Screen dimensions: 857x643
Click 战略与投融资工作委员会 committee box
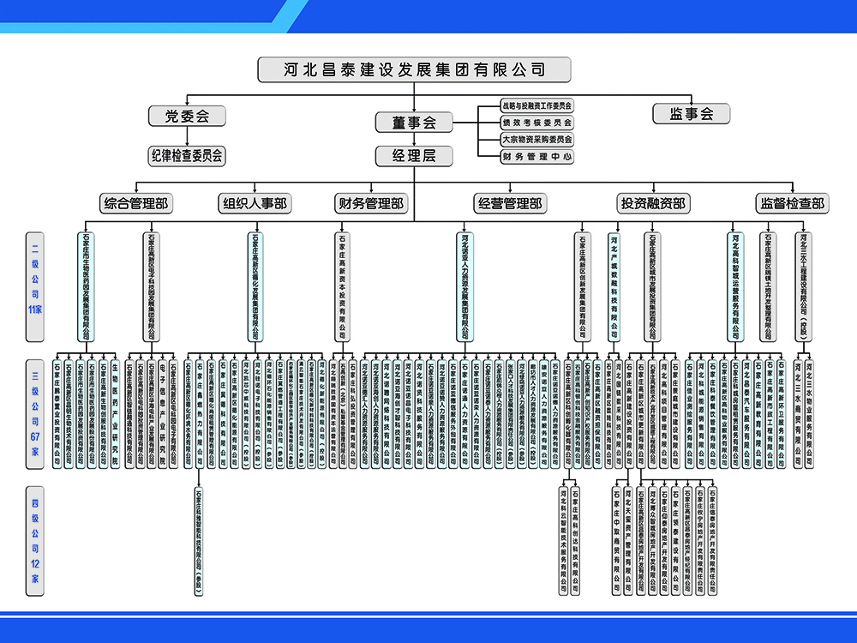[536, 105]
